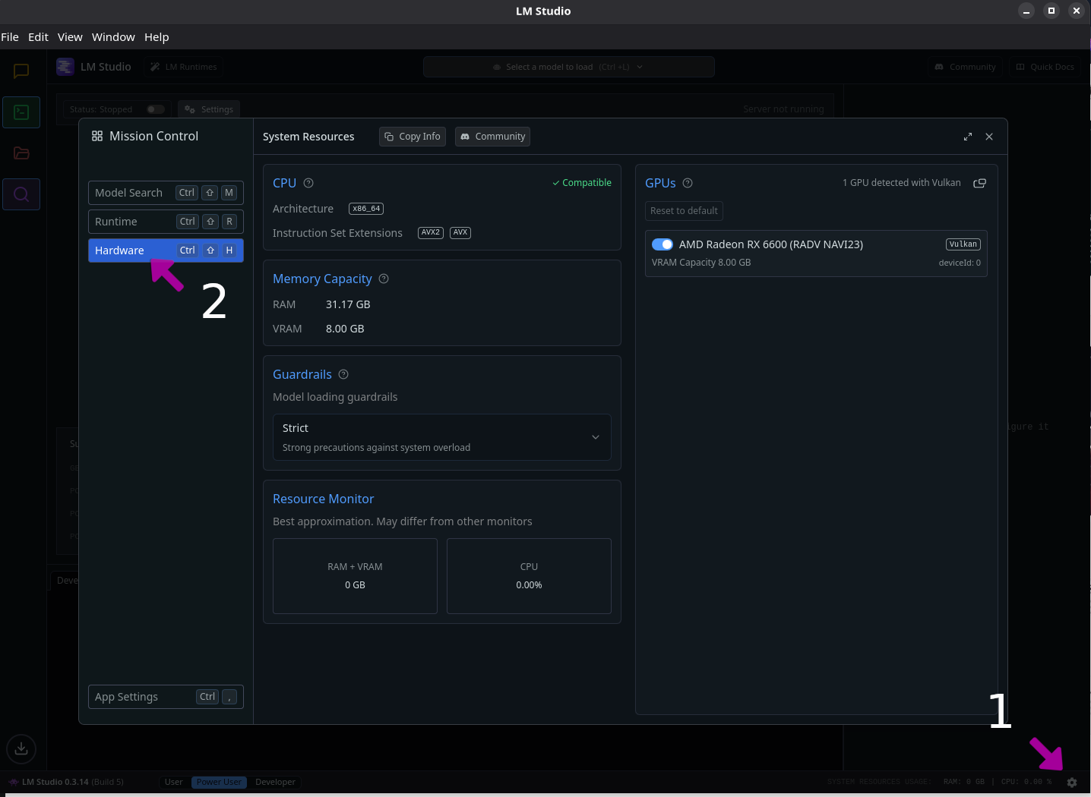Click the CPU usage monitor box
Screen dimensions: 1091x797
529,576
